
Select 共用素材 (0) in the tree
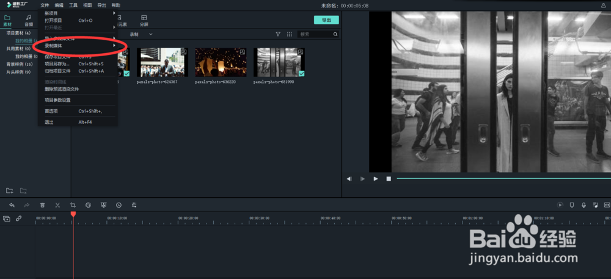19,49
